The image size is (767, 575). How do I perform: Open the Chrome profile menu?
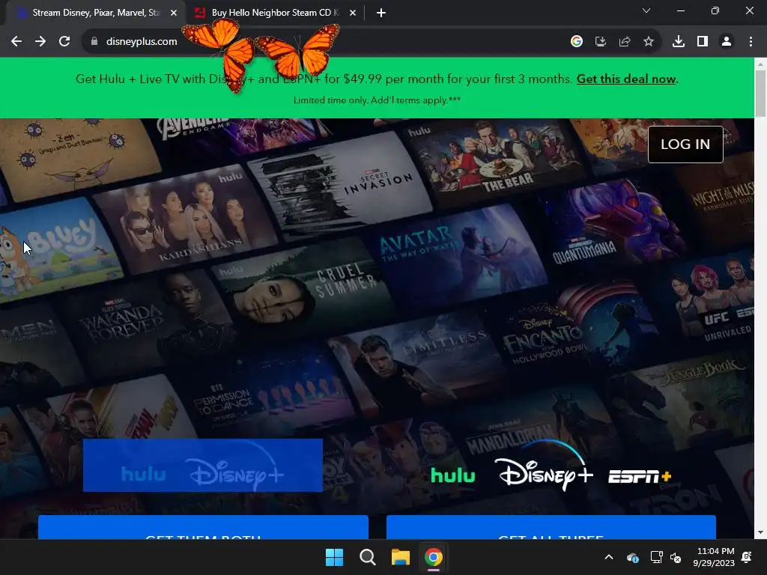pos(727,42)
